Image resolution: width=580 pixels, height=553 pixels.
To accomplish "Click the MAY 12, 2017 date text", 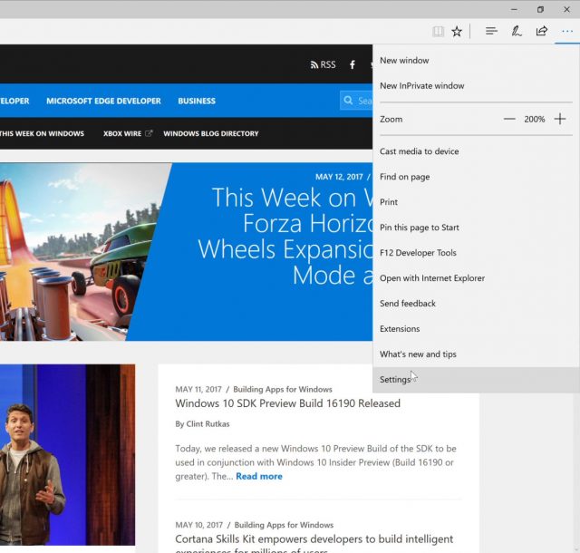I will pos(339,177).
